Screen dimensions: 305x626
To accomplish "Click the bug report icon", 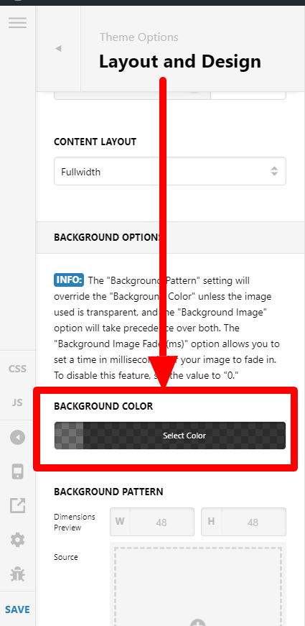I will pyautogui.click(x=17, y=574).
